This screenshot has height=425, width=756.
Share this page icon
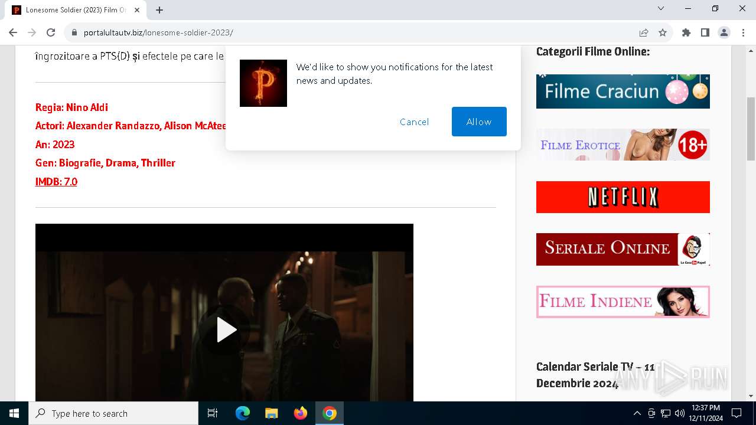[x=644, y=33]
